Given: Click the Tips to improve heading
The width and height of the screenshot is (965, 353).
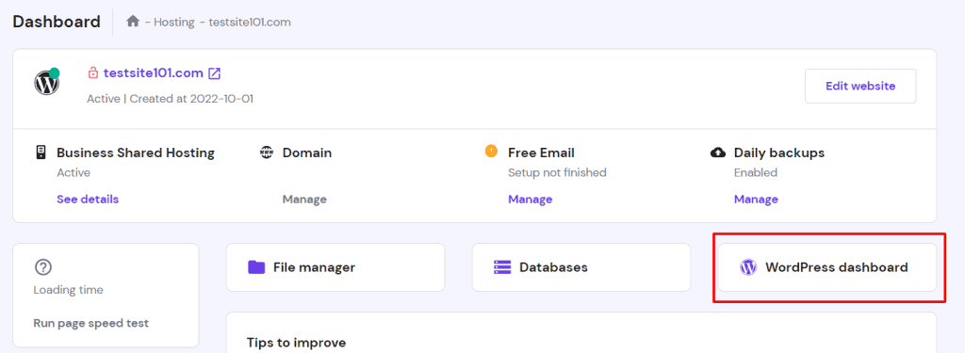Looking at the screenshot, I should (x=296, y=343).
